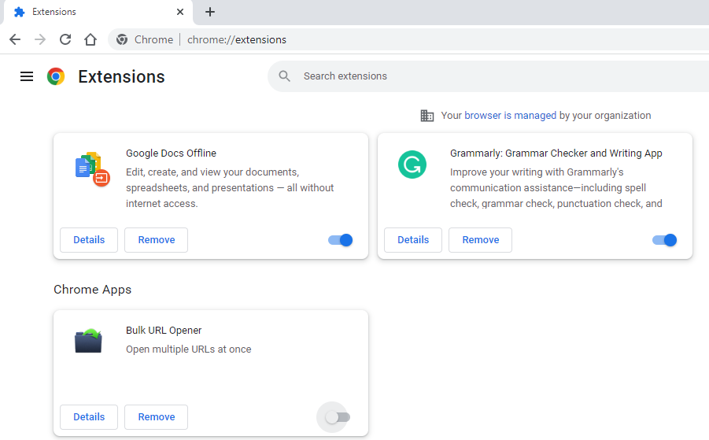Click the 'Open multiple URLs at once' description
The image size is (709, 440).
(x=189, y=349)
